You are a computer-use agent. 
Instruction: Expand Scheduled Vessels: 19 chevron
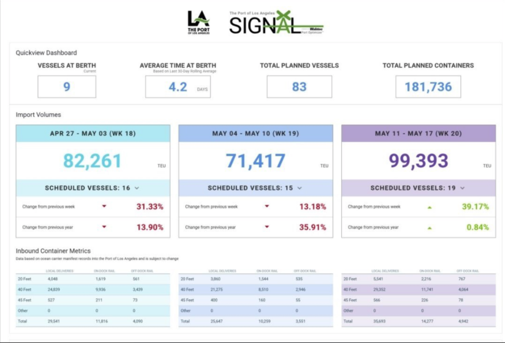pos(462,188)
